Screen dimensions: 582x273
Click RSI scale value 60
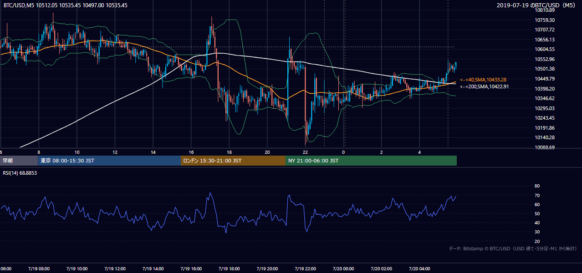537,205
